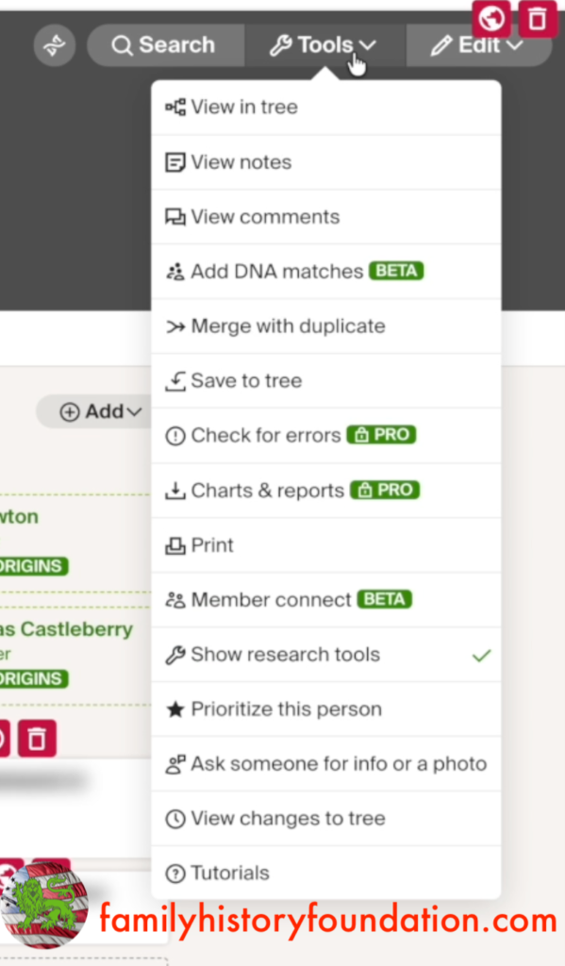Open Check for errors PRO feature
Image resolution: width=565 pixels, height=966 pixels.
[266, 435]
